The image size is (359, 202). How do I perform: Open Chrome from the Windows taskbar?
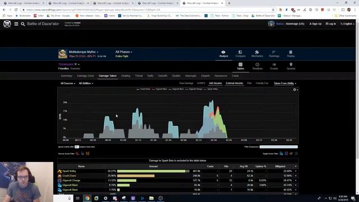point(88,198)
